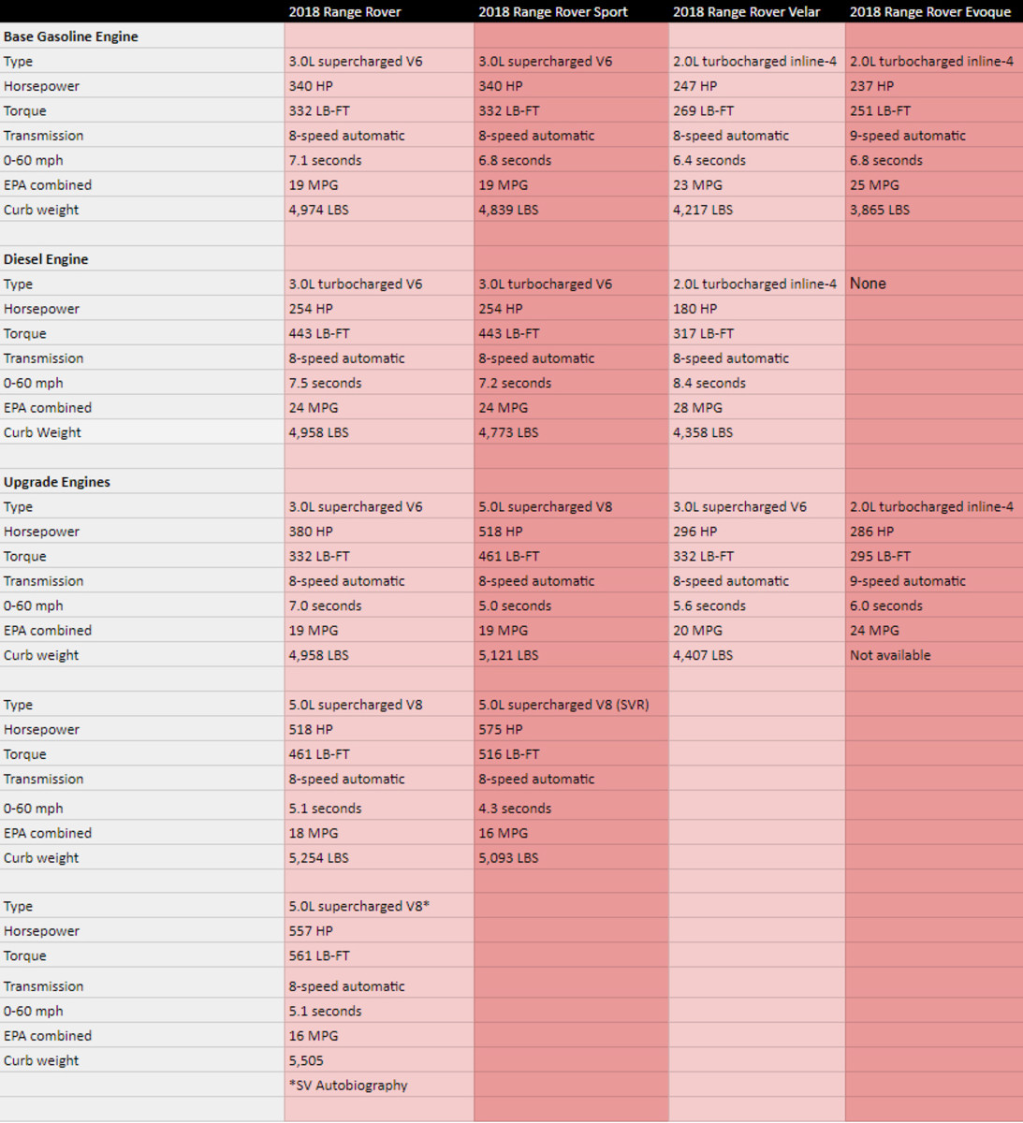Select the 2018 Range Rover Sport header
Viewport: 1023px width, 1123px height.
552,12
